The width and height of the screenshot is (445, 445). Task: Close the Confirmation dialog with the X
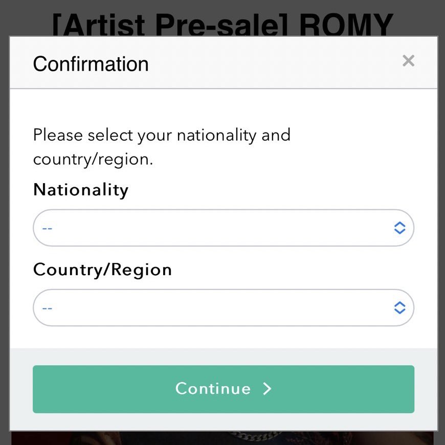point(408,61)
